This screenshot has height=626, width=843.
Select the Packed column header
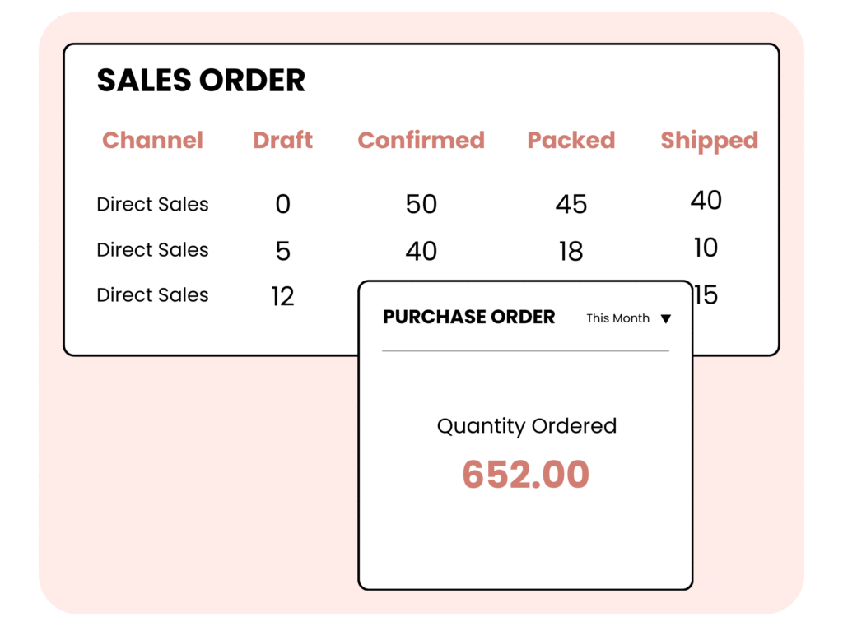tap(571, 140)
